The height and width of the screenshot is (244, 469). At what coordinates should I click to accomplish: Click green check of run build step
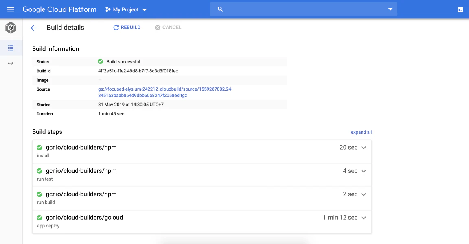click(39, 194)
